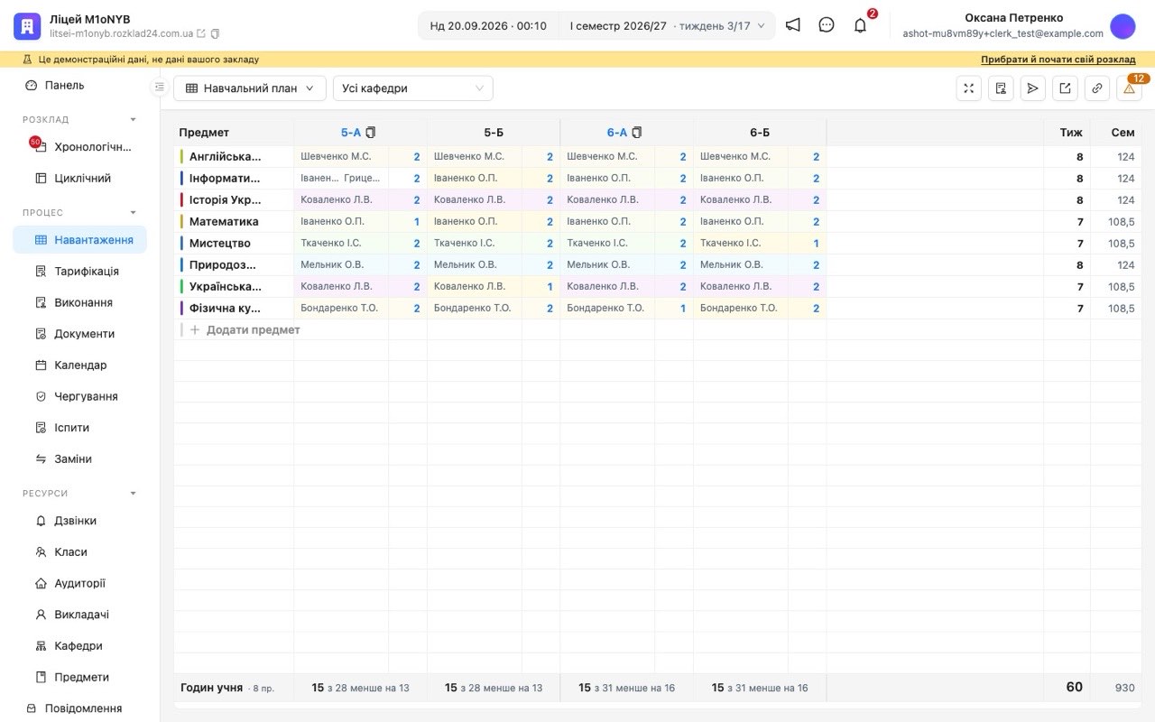Open the notifications bell with badge 2
This screenshot has height=722, width=1155.
[861, 25]
